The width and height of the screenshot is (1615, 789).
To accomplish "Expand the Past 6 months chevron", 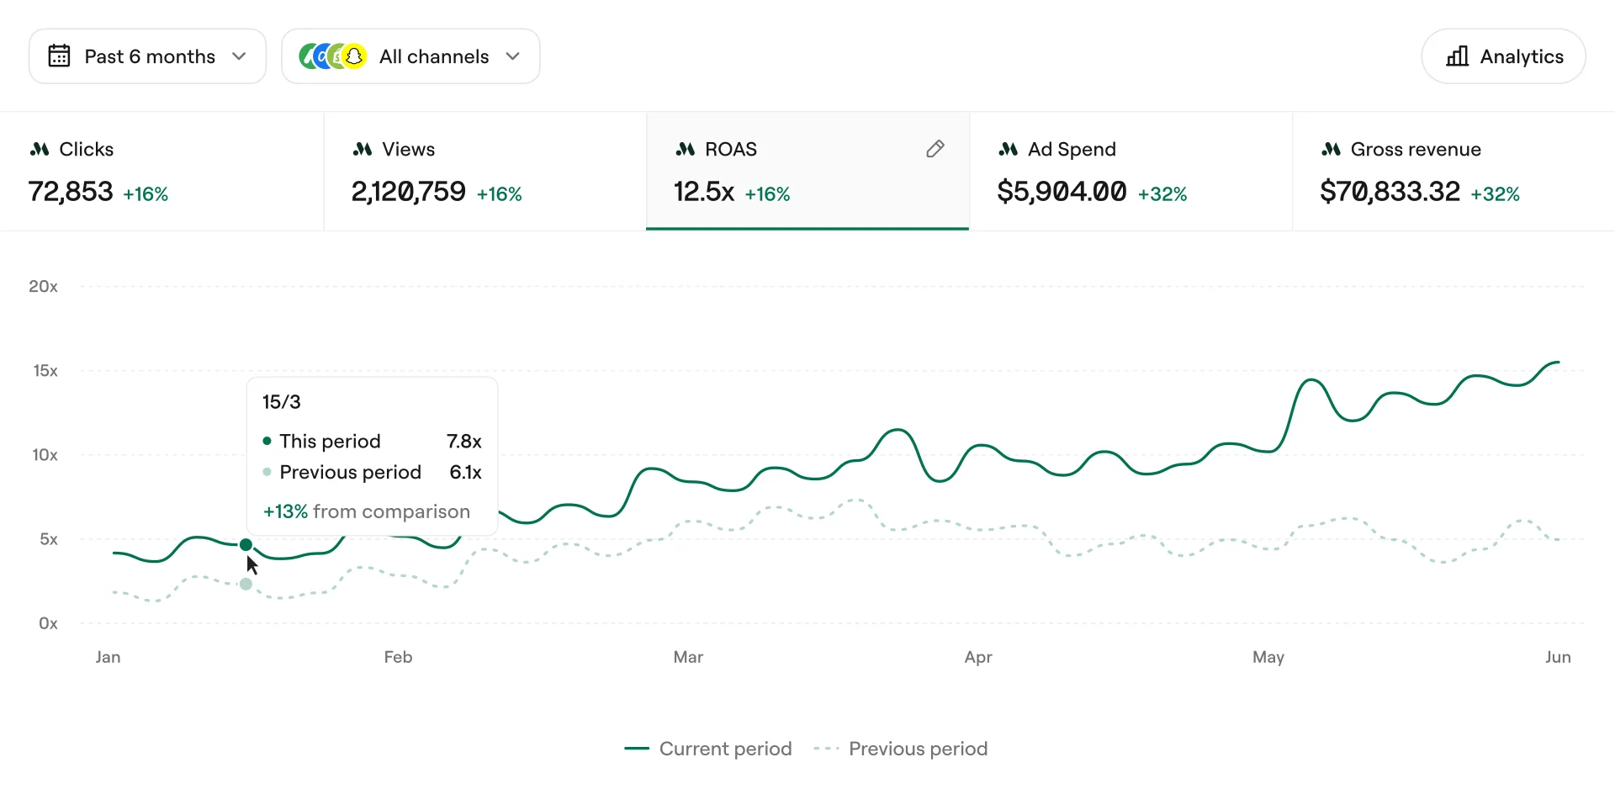I will pyautogui.click(x=239, y=56).
